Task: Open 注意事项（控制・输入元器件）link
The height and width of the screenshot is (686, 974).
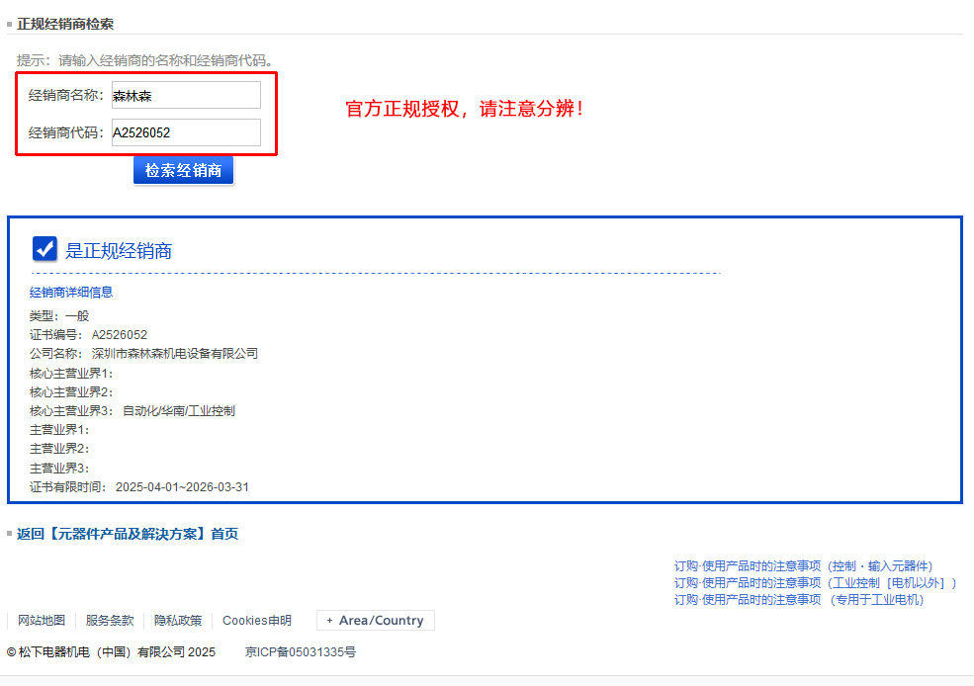Action: click(803, 566)
